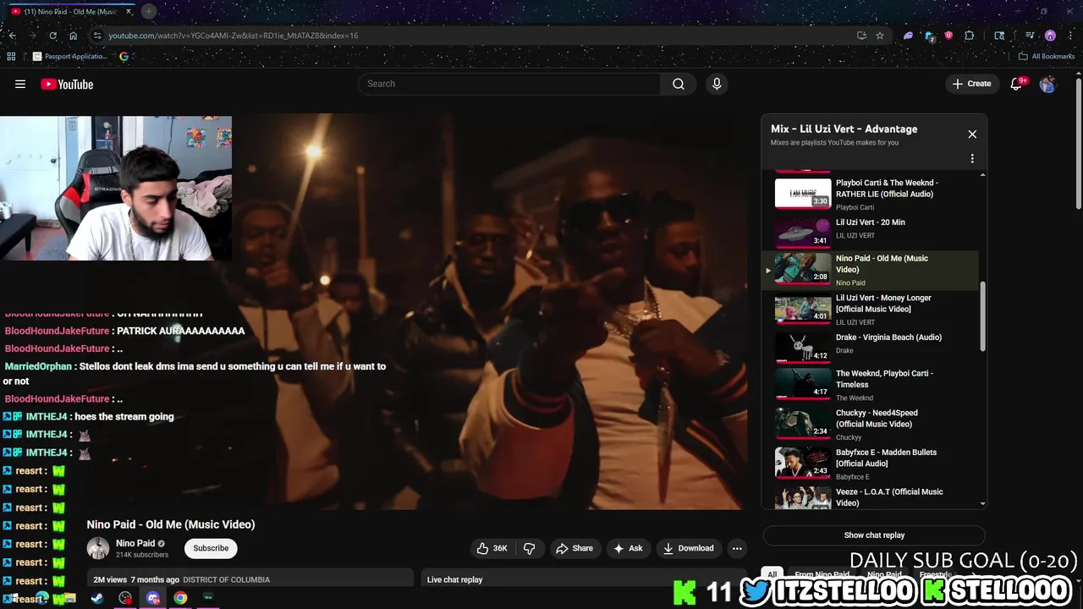Click the DISTRICT OF COLUMBIA location text

pos(226,579)
